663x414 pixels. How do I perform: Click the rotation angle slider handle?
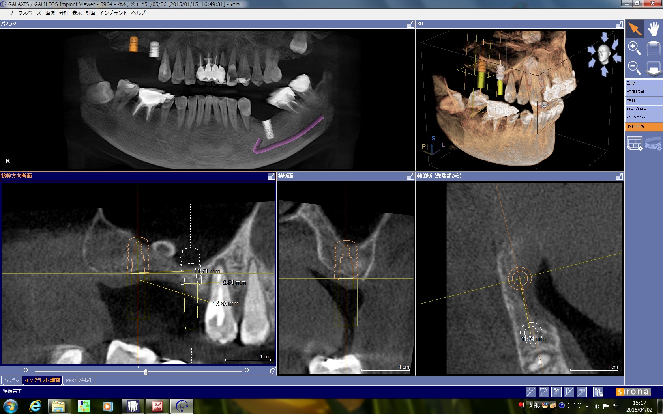pos(146,371)
